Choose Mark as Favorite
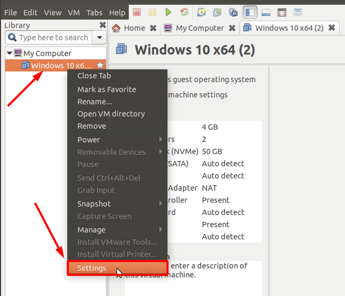The image size is (345, 296). point(118,89)
